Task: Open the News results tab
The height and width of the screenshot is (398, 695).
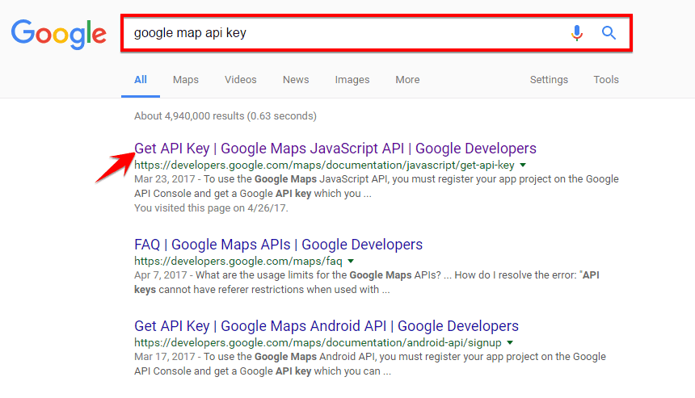Action: coord(296,80)
